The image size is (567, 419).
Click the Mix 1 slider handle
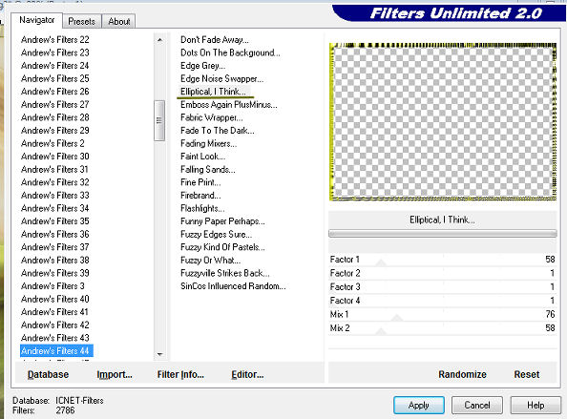tap(397, 317)
